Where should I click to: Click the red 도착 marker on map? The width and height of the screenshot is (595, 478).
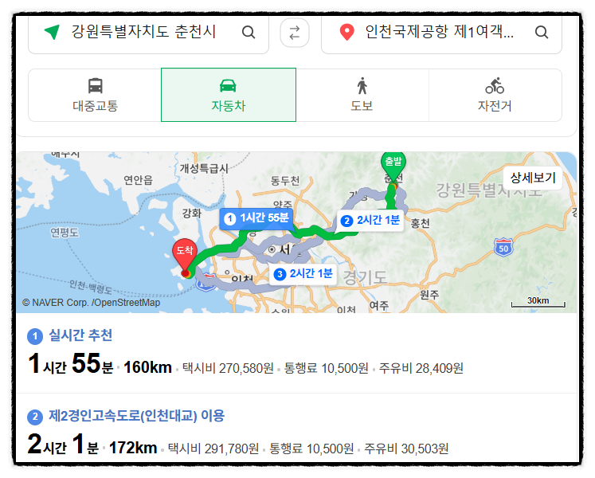(185, 255)
